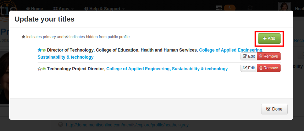Click the tasks list icon in navbar
Viewport: 304px width, 131px height.
pyautogui.click(x=219, y=8)
